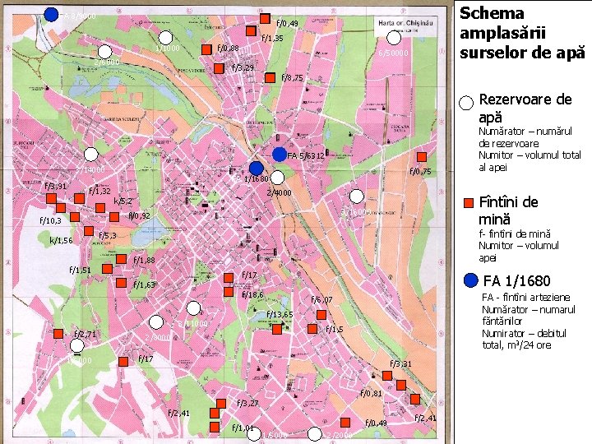Click the red square marker below f/3,31
592x444 pixels.
tap(387, 376)
